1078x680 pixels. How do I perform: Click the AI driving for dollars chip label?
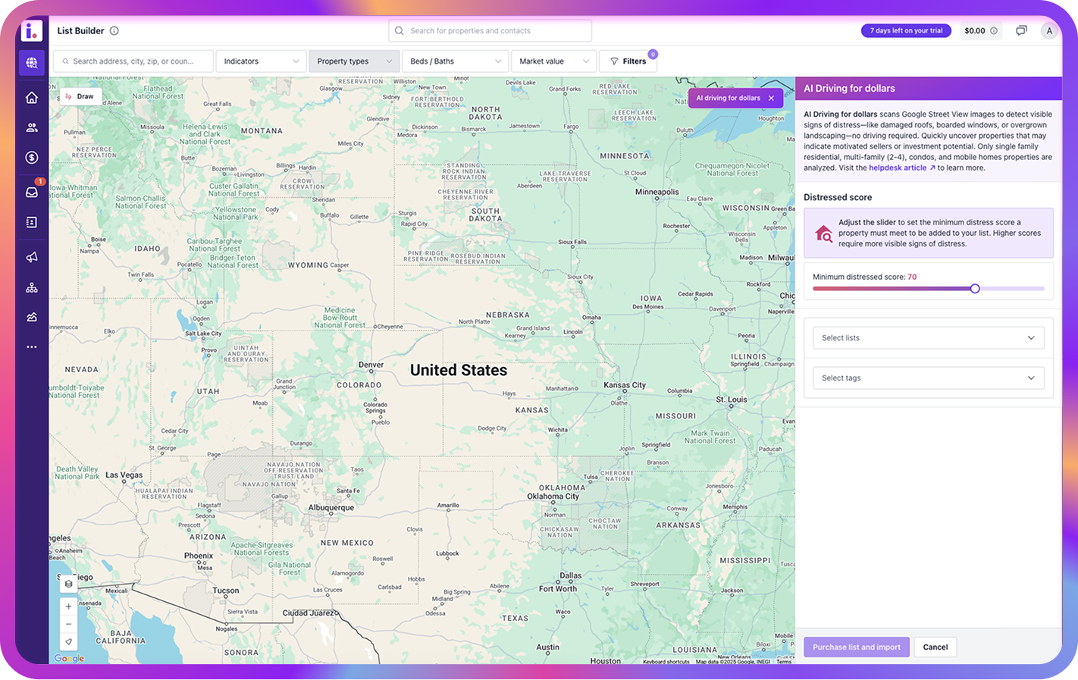(729, 99)
